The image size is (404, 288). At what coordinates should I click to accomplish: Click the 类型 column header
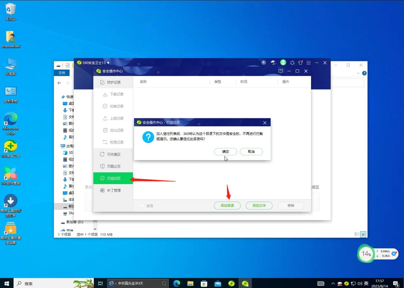[x=218, y=82]
